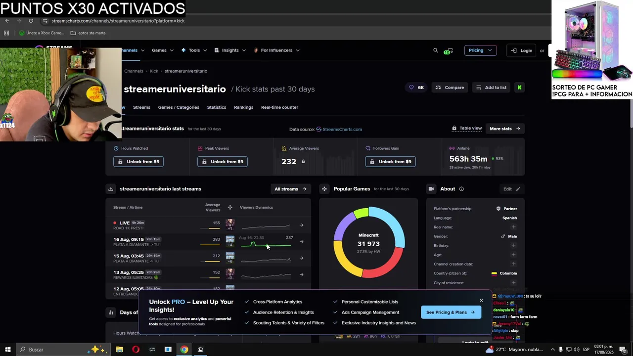
Task: Click the About camera icon
Action: (x=431, y=189)
